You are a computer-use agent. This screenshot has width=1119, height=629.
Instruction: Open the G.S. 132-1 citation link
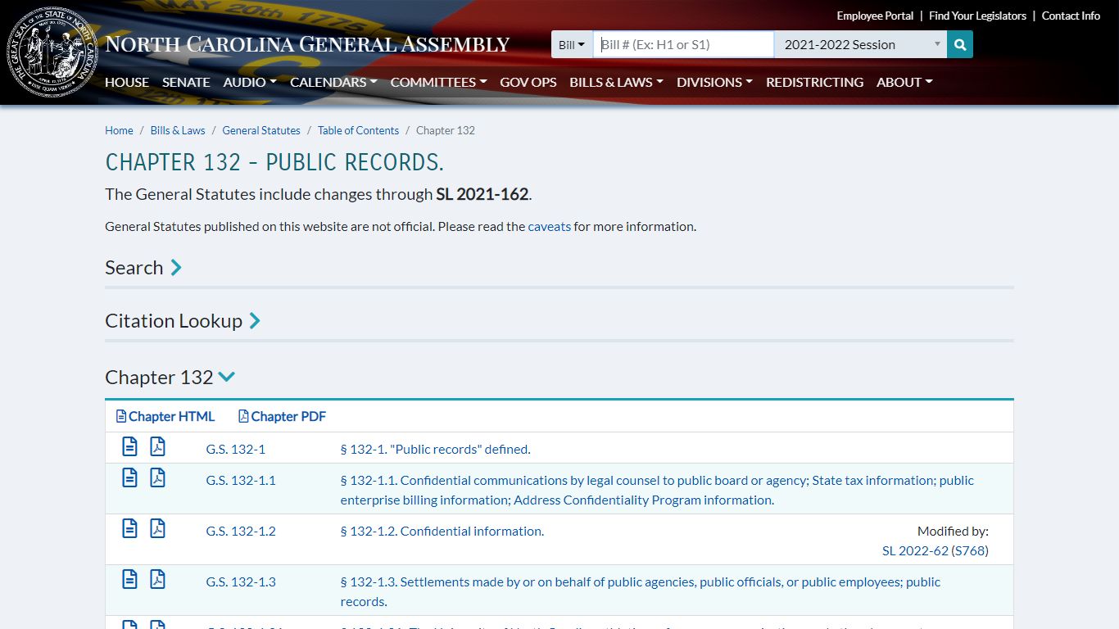tap(235, 449)
